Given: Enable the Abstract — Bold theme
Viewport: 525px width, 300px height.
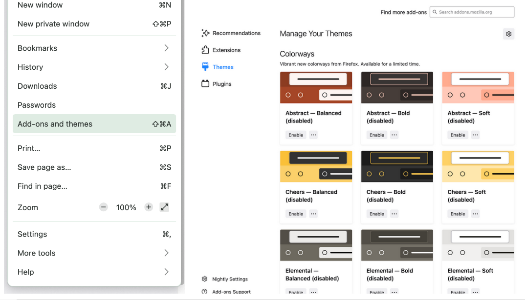Looking at the screenshot, I should point(377,135).
